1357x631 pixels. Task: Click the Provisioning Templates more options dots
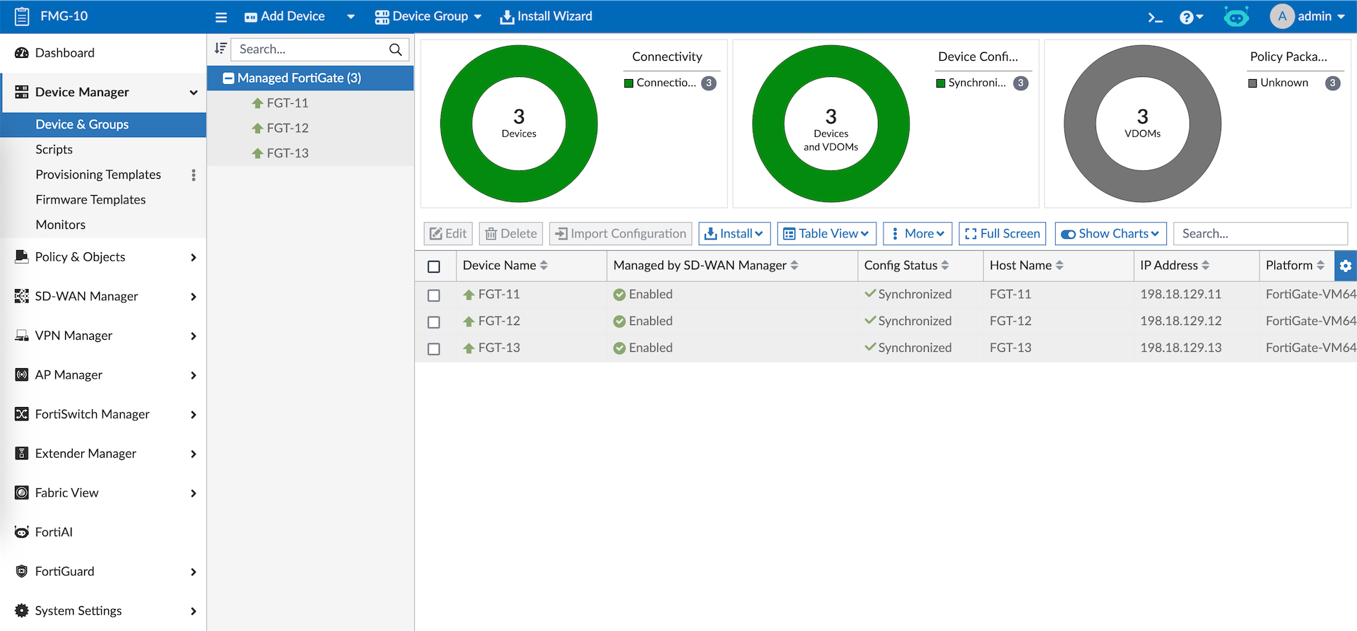point(194,175)
